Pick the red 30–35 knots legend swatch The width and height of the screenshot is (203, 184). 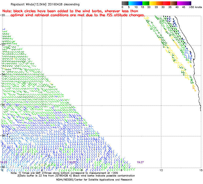tap(167, 3)
